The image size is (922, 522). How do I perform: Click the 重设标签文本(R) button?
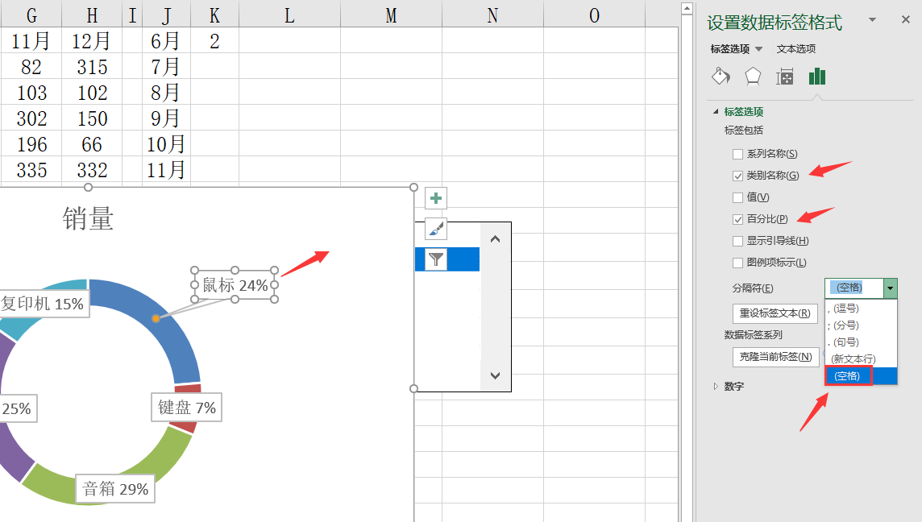point(775,313)
